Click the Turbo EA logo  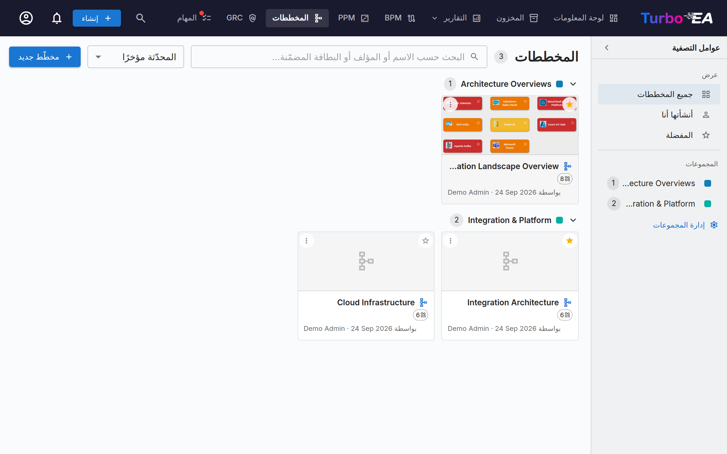pos(676,18)
